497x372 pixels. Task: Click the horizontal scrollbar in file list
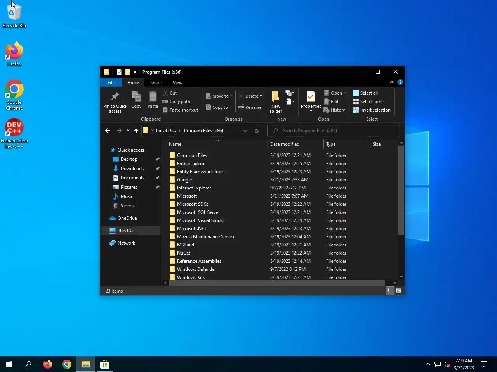[276, 283]
